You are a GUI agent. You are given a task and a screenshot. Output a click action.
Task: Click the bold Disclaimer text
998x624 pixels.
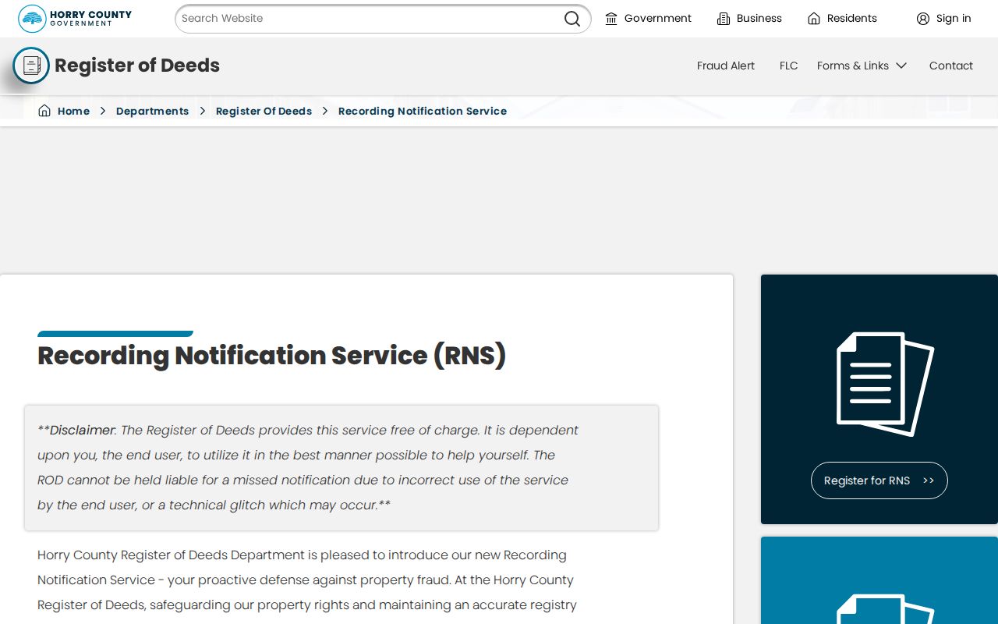[83, 430]
